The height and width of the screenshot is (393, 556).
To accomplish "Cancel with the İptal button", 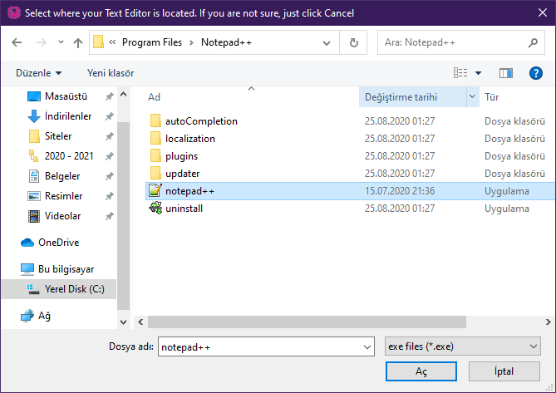I will pyautogui.click(x=504, y=371).
